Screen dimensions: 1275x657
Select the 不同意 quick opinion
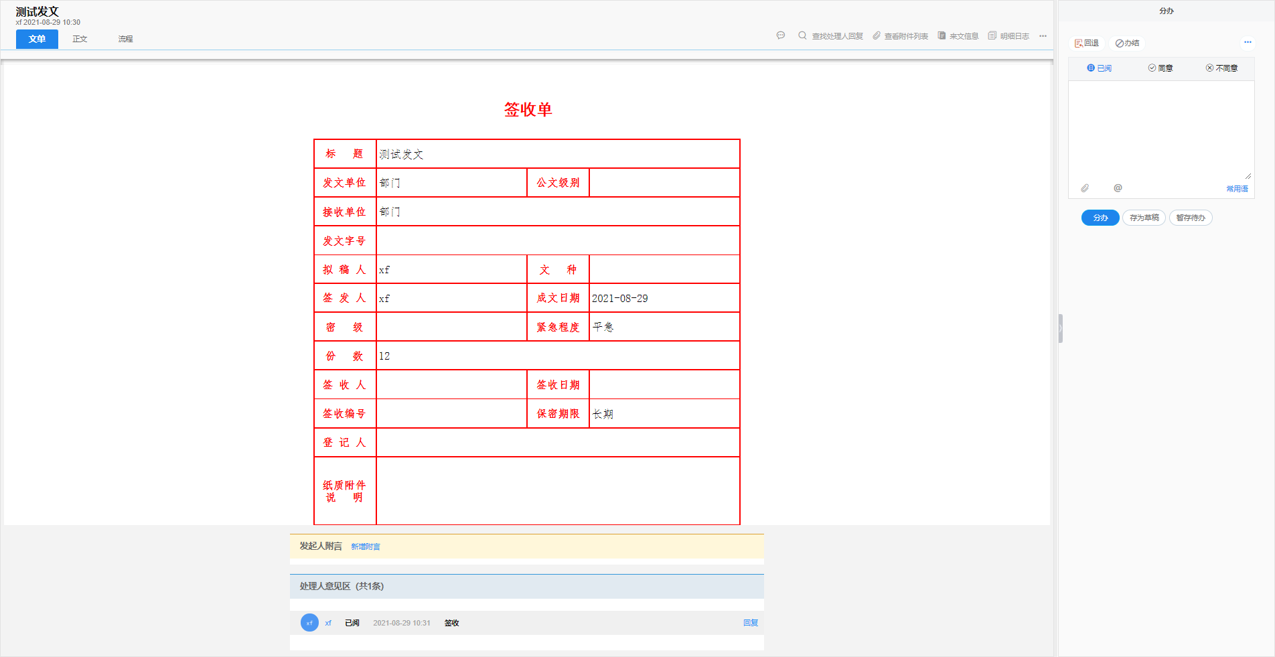[1222, 68]
